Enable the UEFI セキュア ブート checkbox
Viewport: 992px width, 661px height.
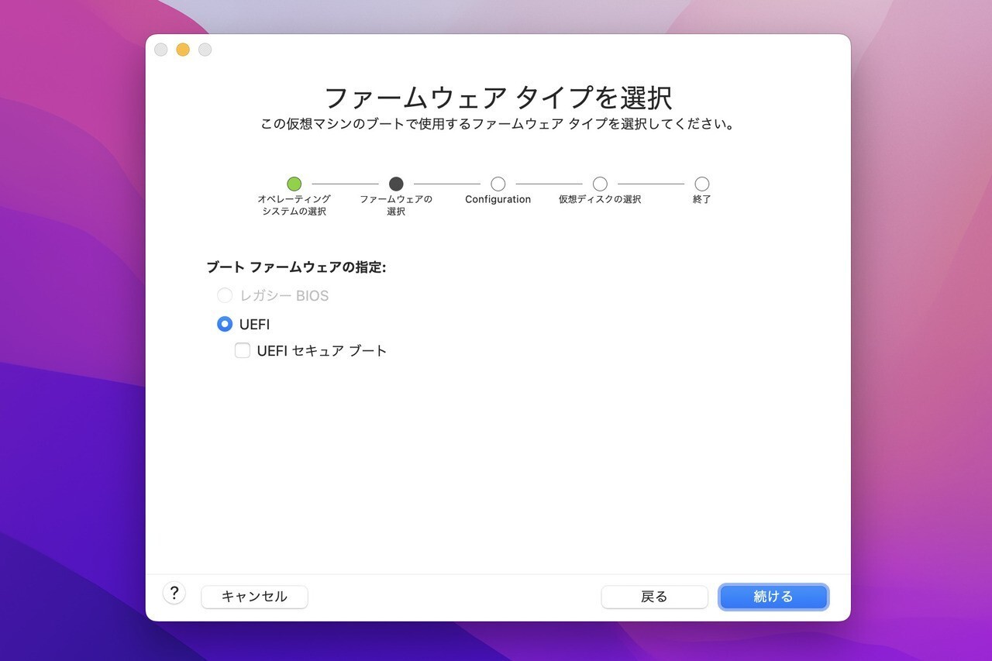(x=243, y=350)
